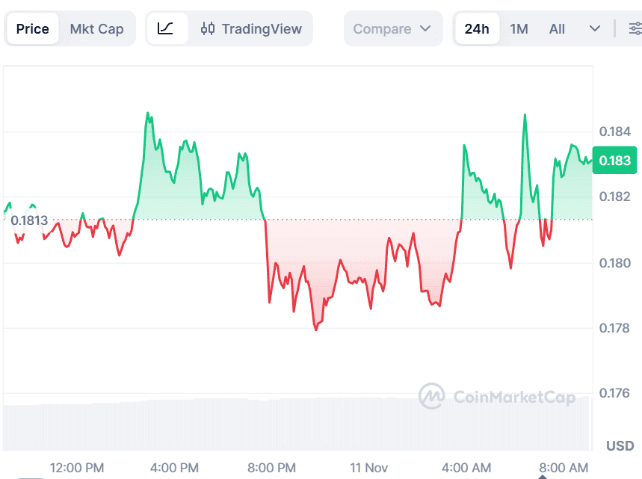The height and width of the screenshot is (479, 642).
Task: Switch to the Price tab
Action: [33, 29]
